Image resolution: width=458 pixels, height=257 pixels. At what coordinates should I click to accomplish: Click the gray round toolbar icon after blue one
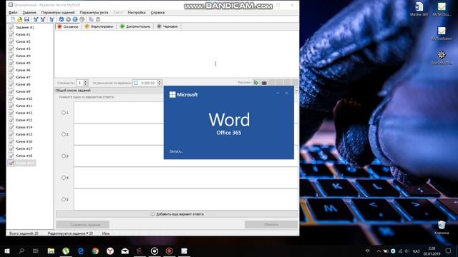pos(68,19)
